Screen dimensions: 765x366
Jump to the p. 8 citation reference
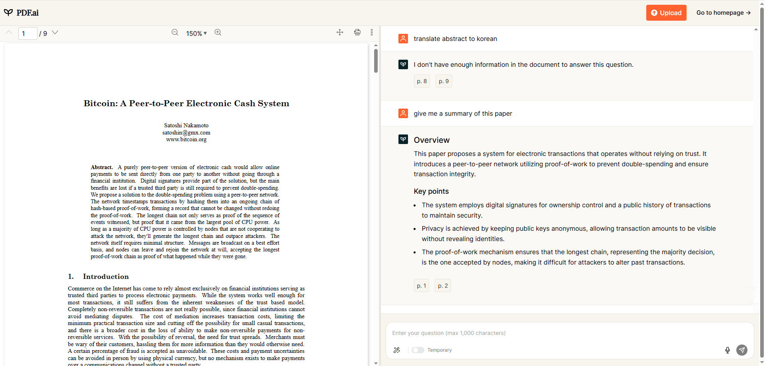click(422, 81)
